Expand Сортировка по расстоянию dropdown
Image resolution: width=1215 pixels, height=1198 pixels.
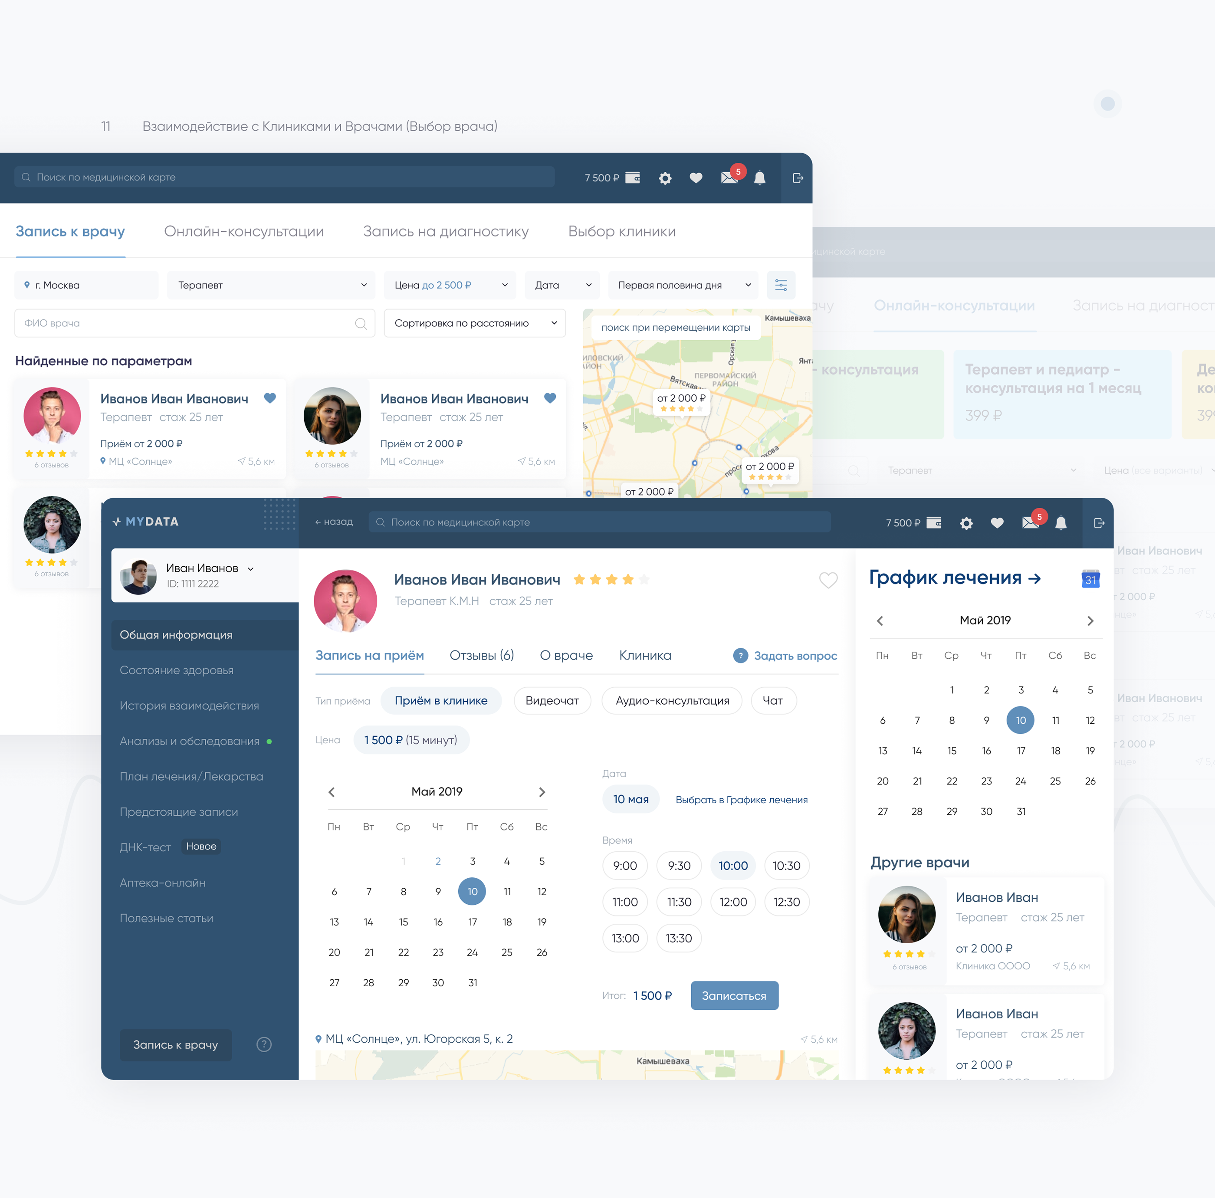(475, 323)
